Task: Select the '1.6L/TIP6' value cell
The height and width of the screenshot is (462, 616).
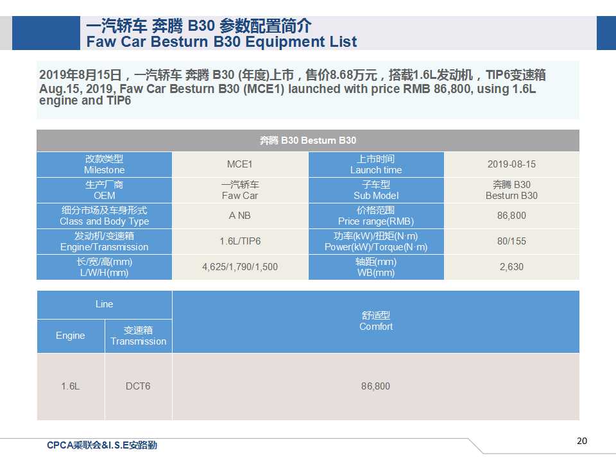Action: pos(240,241)
